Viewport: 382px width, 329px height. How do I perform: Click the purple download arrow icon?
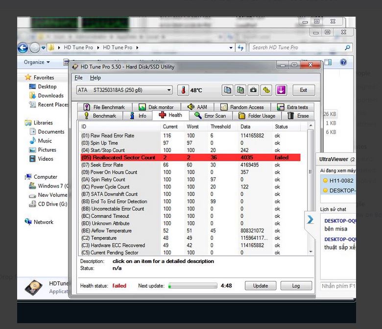281,90
